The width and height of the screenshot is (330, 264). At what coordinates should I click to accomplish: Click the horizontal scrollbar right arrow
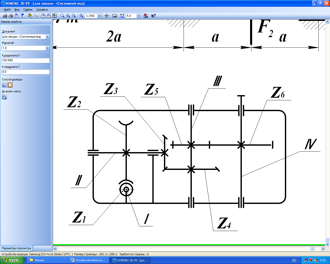[x=323, y=249]
